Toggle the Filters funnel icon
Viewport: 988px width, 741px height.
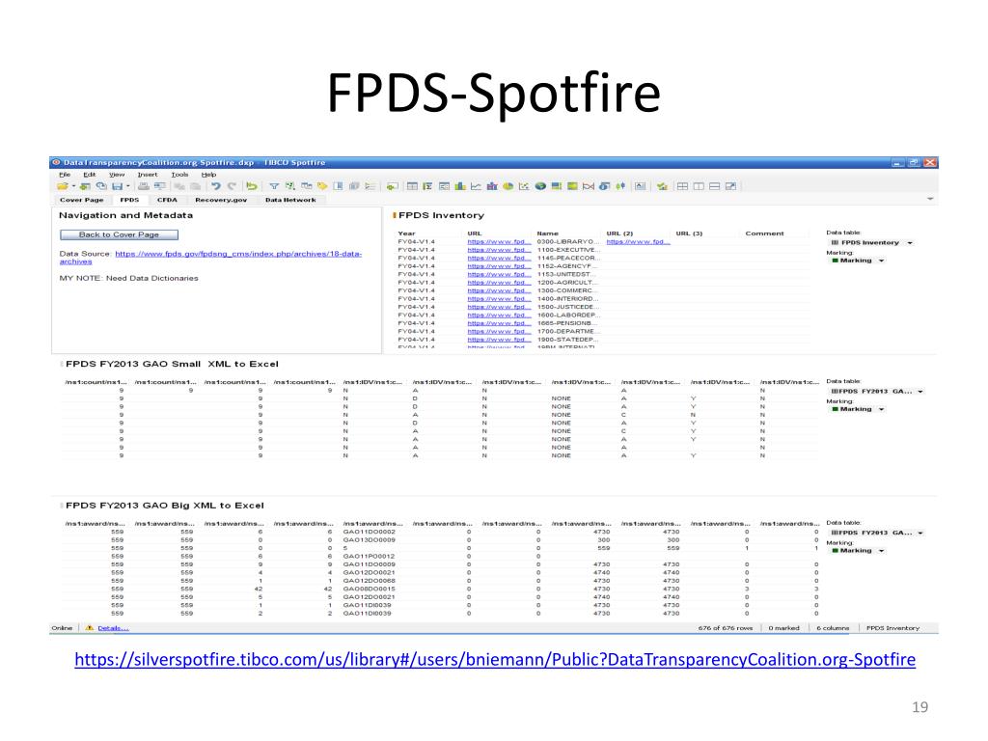tap(274, 186)
